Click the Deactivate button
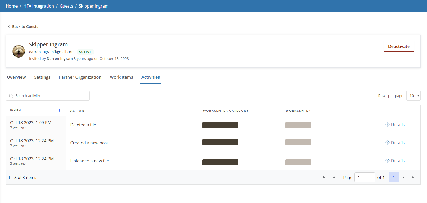The height and width of the screenshot is (203, 427). click(x=399, y=46)
